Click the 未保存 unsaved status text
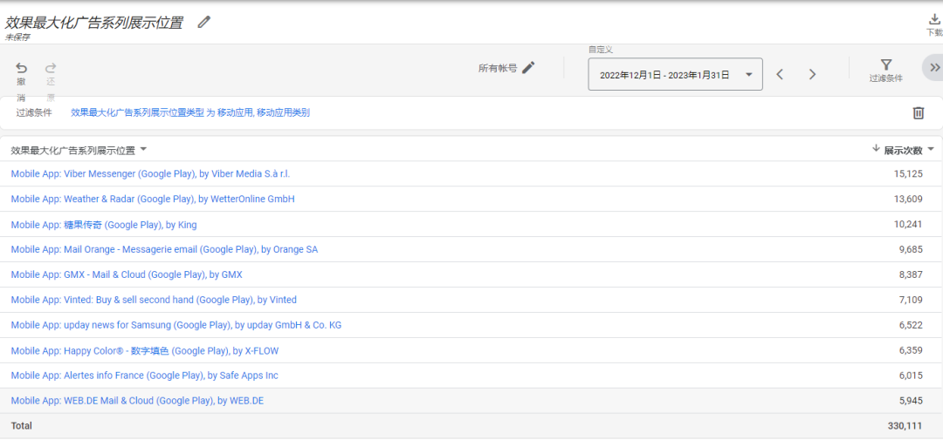 pos(17,37)
